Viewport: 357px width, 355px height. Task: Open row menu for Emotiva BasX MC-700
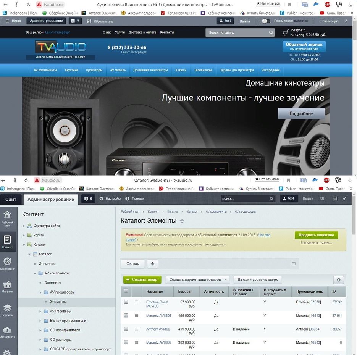point(136,302)
